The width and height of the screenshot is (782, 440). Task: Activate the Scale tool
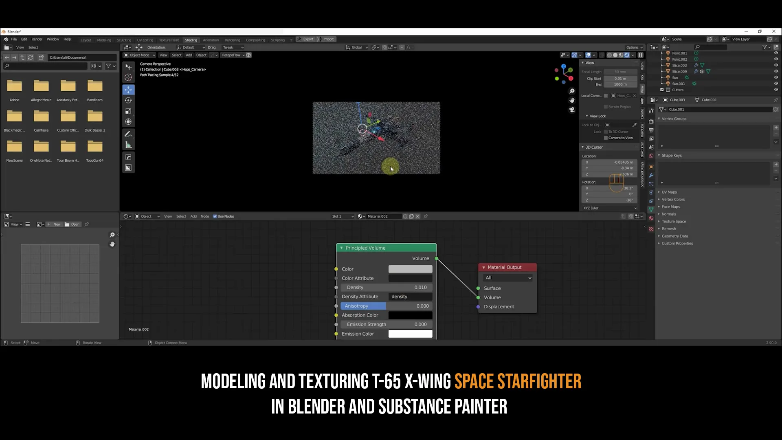coord(128,111)
